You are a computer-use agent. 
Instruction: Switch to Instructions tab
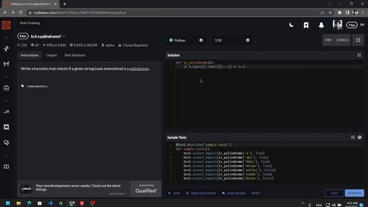coord(29,55)
